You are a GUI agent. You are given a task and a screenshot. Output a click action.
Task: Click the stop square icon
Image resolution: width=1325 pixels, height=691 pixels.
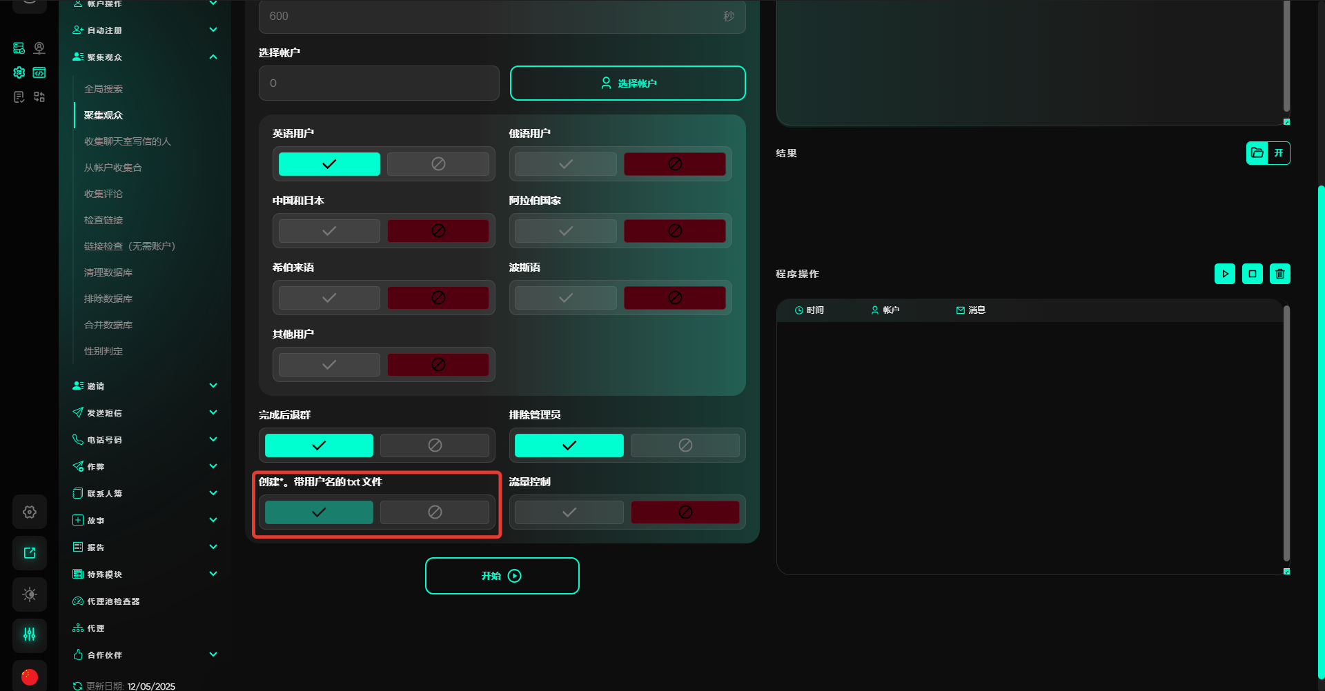tap(1252, 274)
